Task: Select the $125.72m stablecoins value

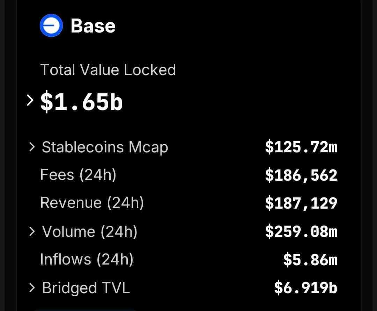Action: coord(301,147)
